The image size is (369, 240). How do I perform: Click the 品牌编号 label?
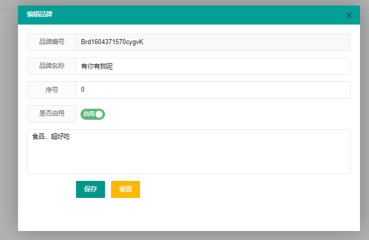point(52,42)
